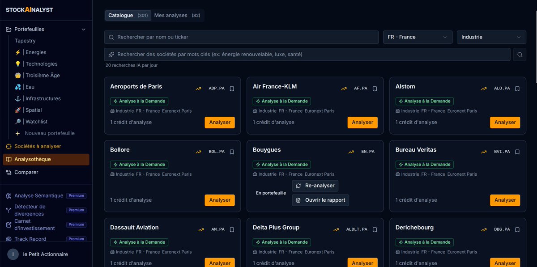This screenshot has width=537, height=267.
Task: Analyze Aeroports de Paris
Action: 220,123
